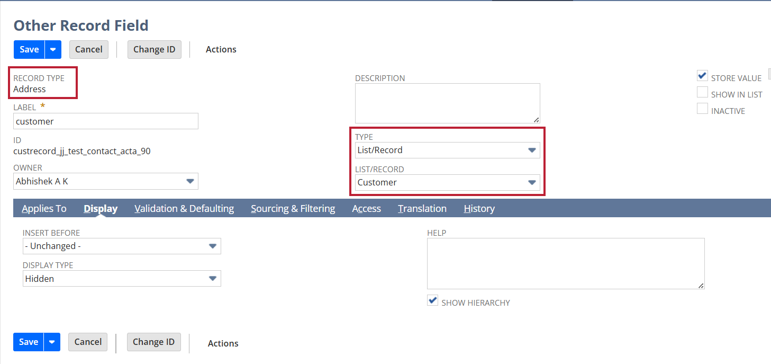
Task: Enable the Show In List checkbox
Action: tap(702, 92)
